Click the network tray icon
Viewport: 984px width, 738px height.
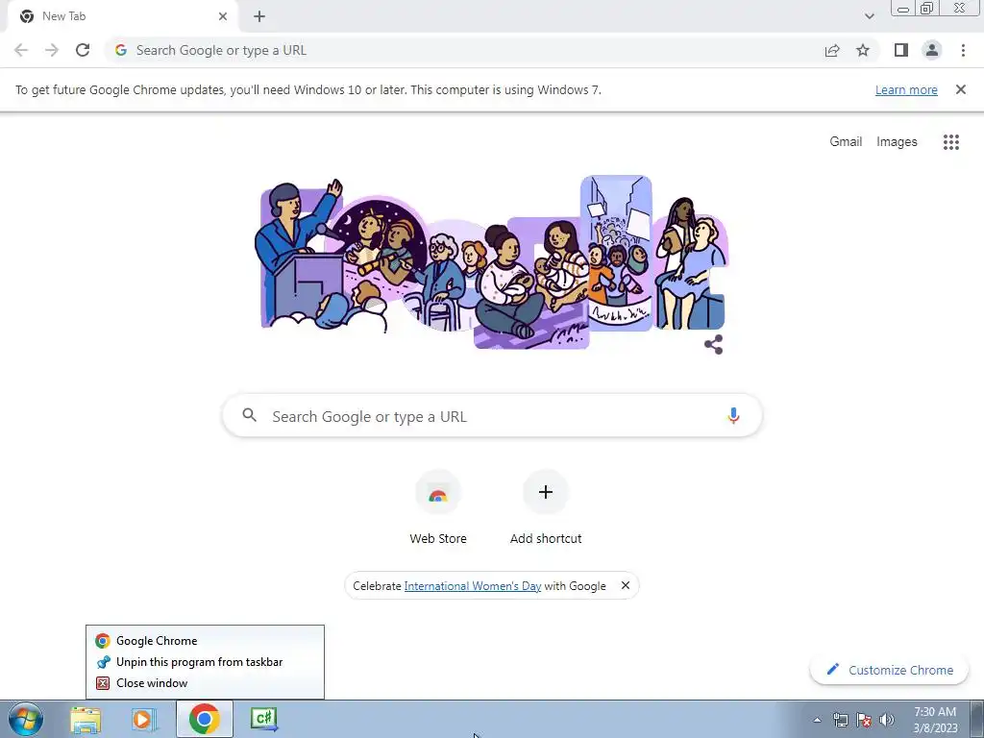click(840, 721)
